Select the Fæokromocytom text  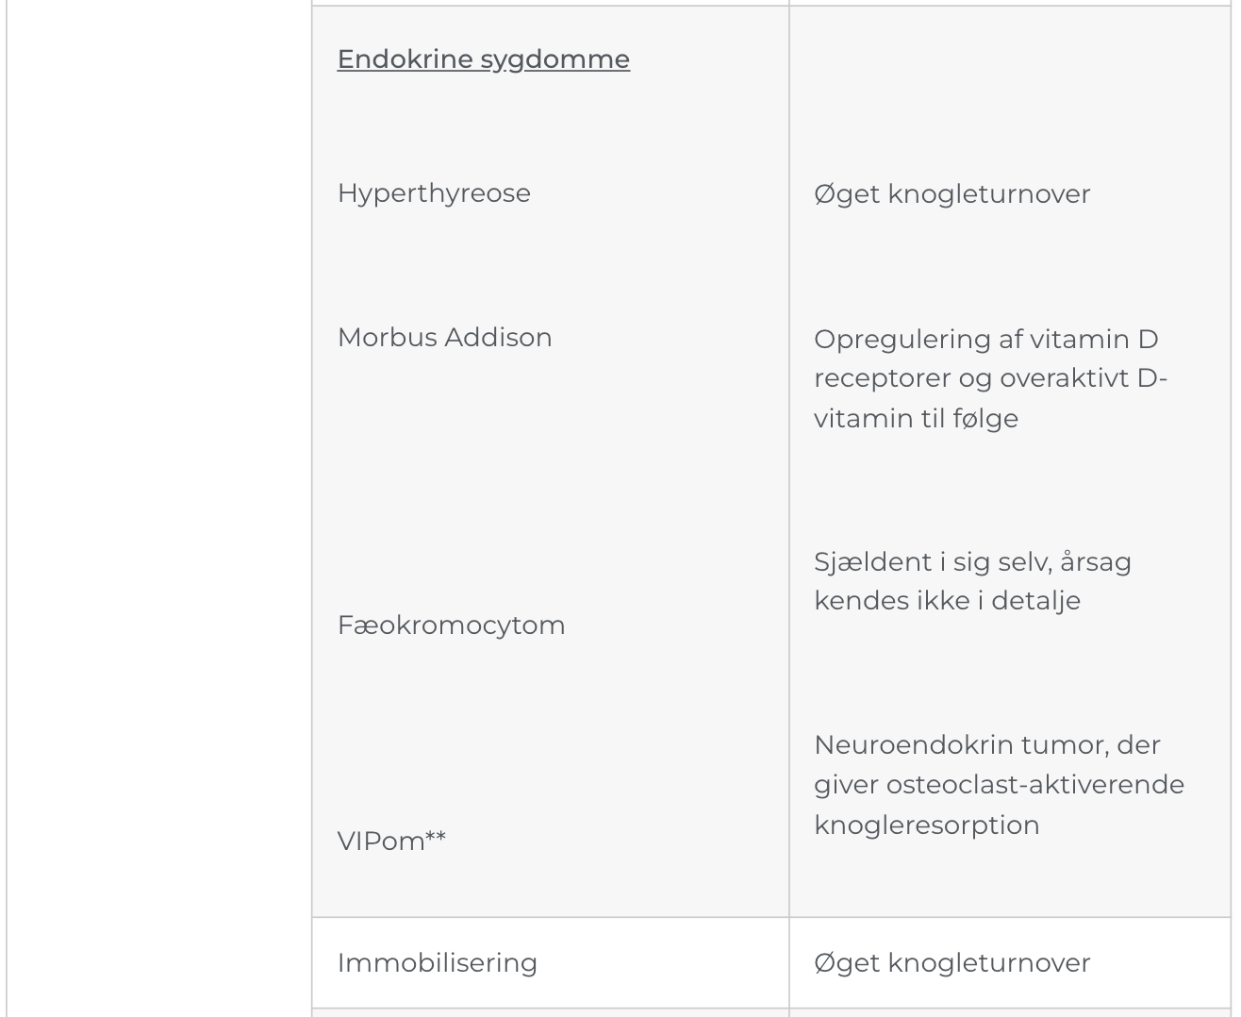[x=451, y=625]
